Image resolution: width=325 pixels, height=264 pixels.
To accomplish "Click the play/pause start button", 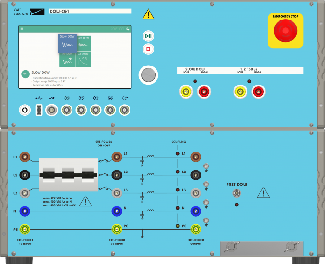I will [148, 36].
